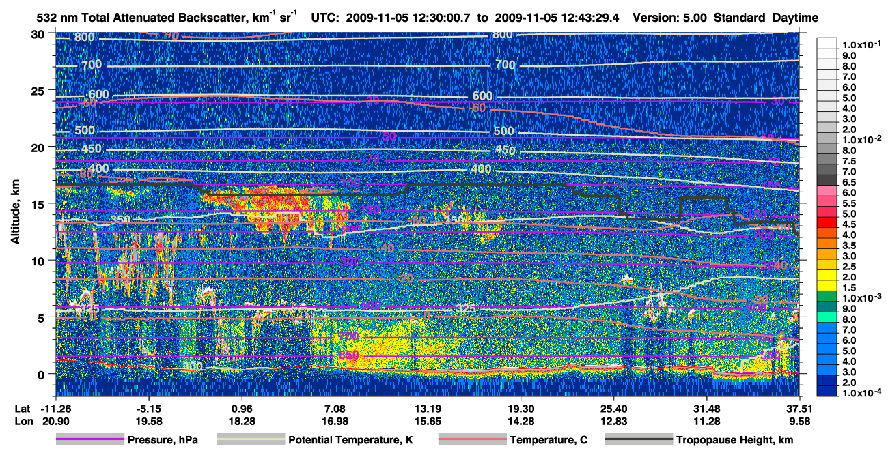Click the red swatch beside colorbar label '4.5'
The height and width of the screenshot is (455, 888).
(827, 224)
